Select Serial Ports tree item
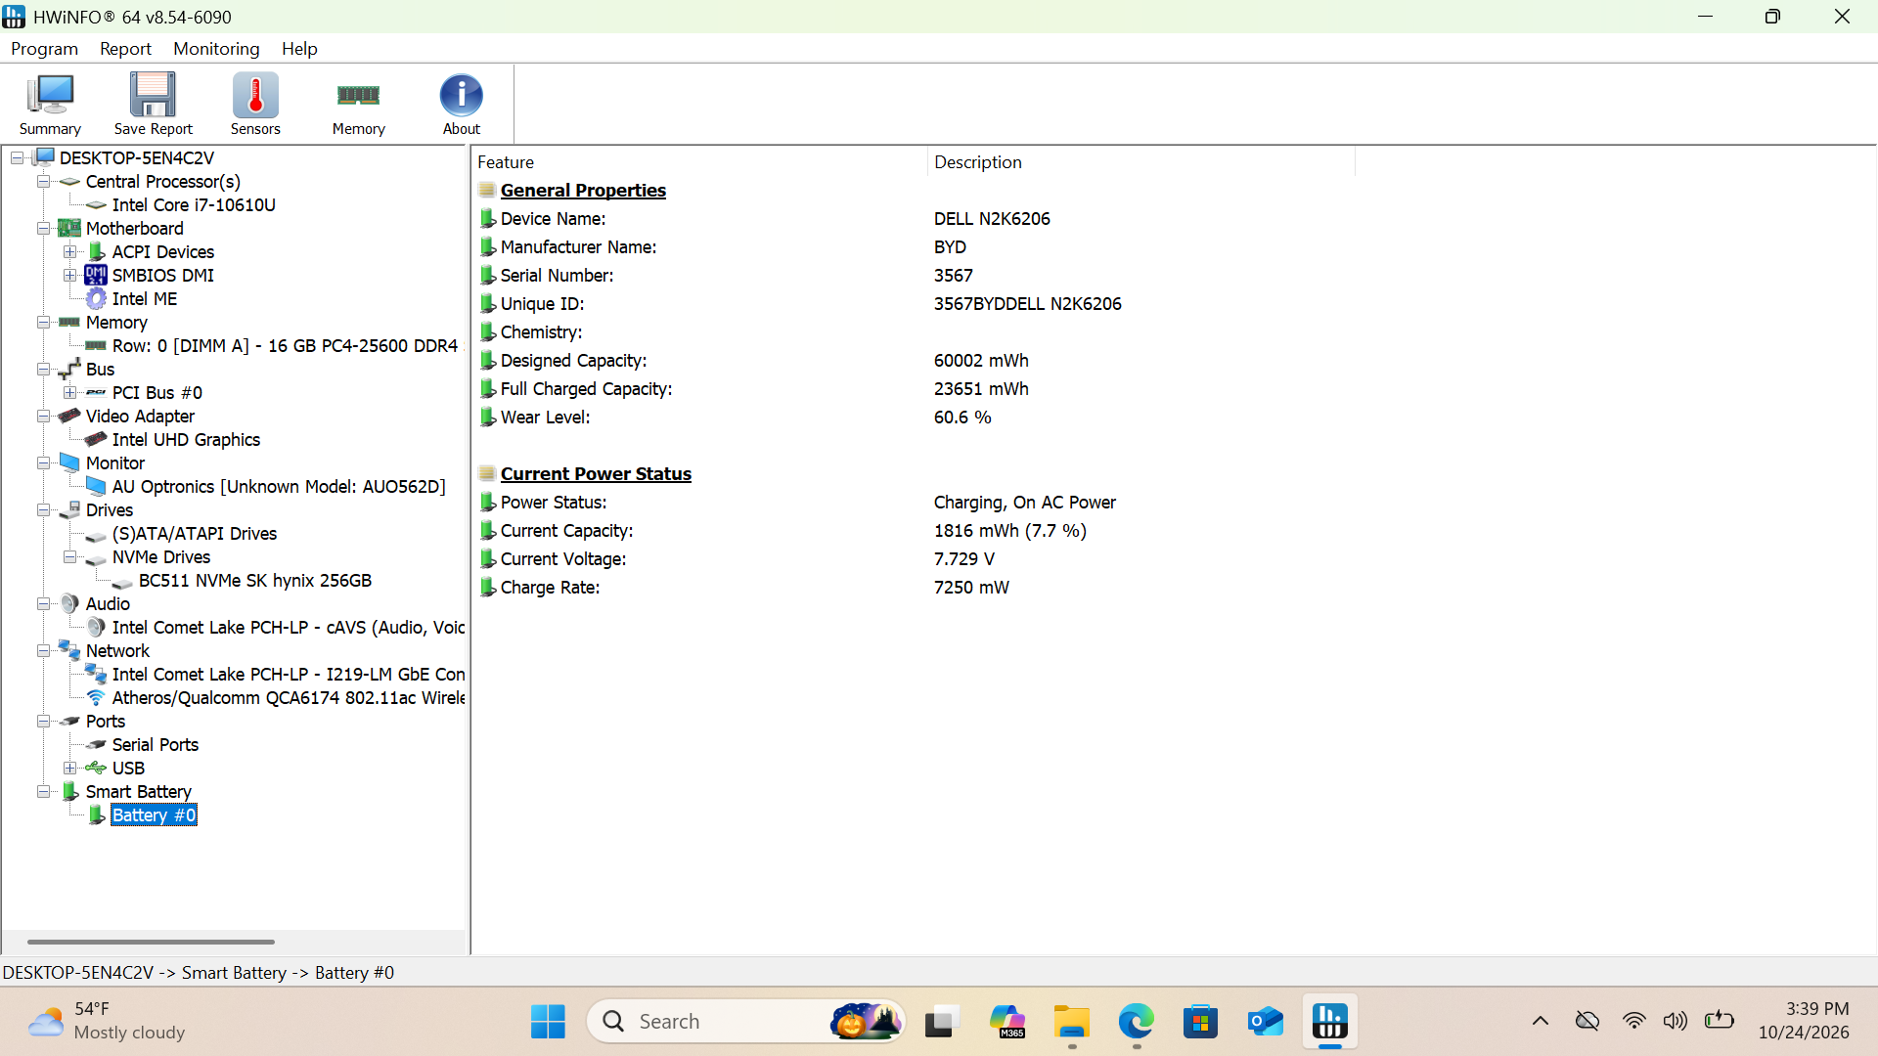 tap(156, 745)
